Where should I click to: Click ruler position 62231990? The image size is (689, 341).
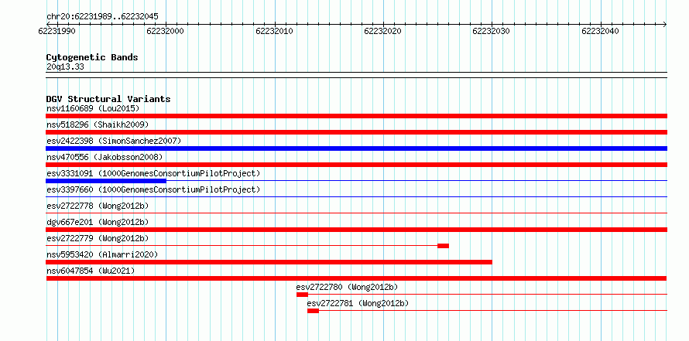(57, 31)
